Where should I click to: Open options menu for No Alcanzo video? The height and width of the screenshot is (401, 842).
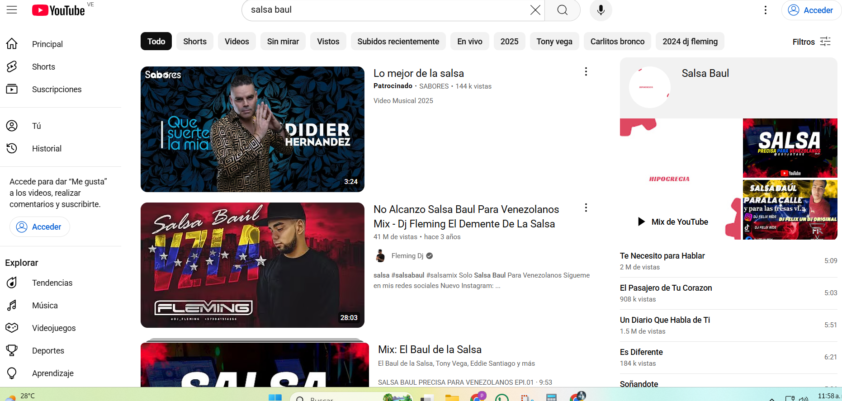(586, 208)
